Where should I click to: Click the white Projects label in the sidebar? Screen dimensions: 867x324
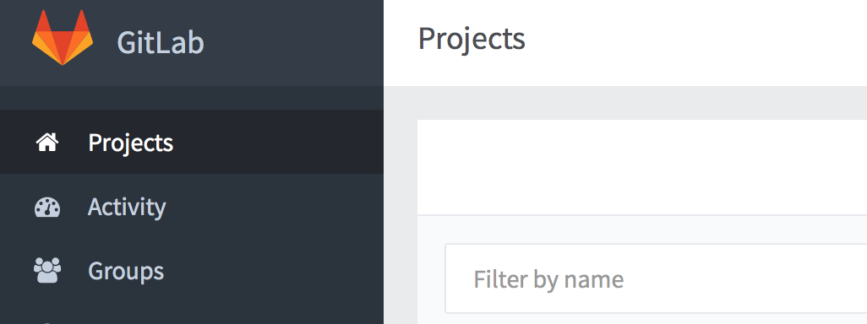pyautogui.click(x=131, y=143)
